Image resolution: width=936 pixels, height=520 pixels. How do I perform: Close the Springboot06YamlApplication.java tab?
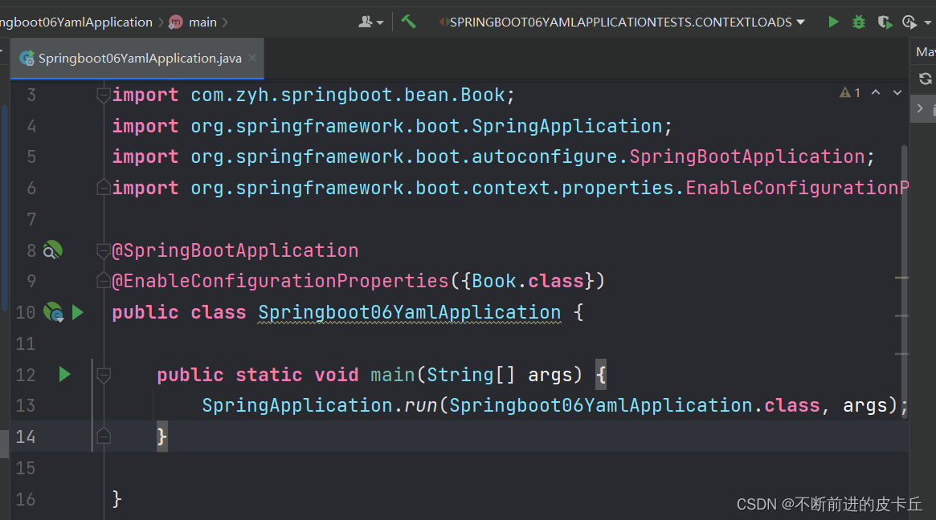[x=252, y=58]
